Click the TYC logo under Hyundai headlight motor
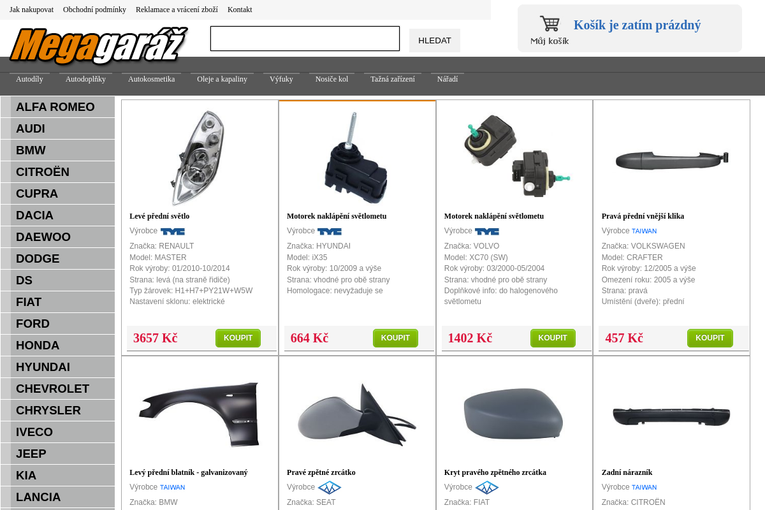765x510 pixels. (x=330, y=231)
